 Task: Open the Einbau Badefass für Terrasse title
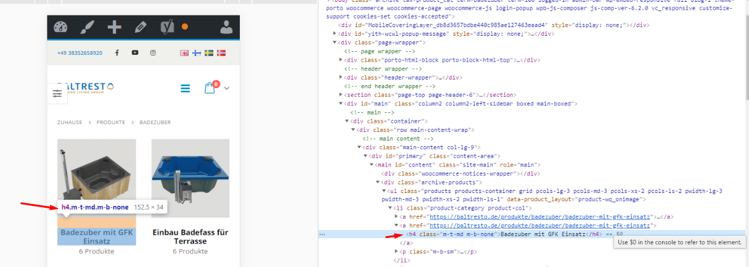tap(190, 237)
